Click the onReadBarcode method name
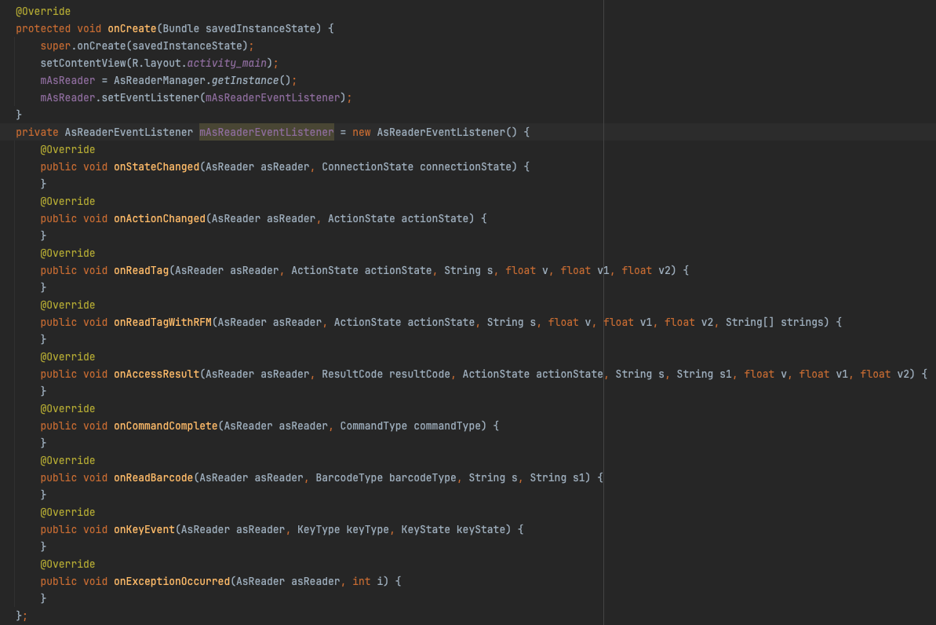 (153, 477)
